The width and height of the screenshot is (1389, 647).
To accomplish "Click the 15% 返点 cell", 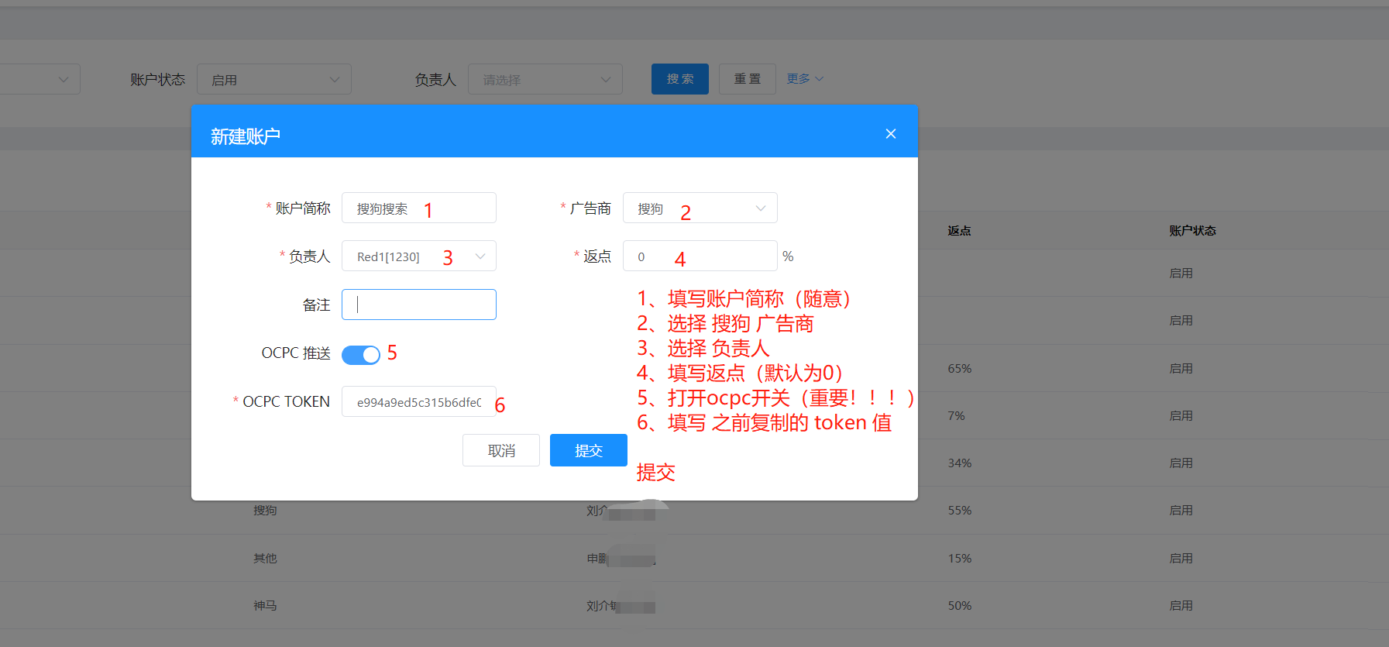I will tap(959, 559).
